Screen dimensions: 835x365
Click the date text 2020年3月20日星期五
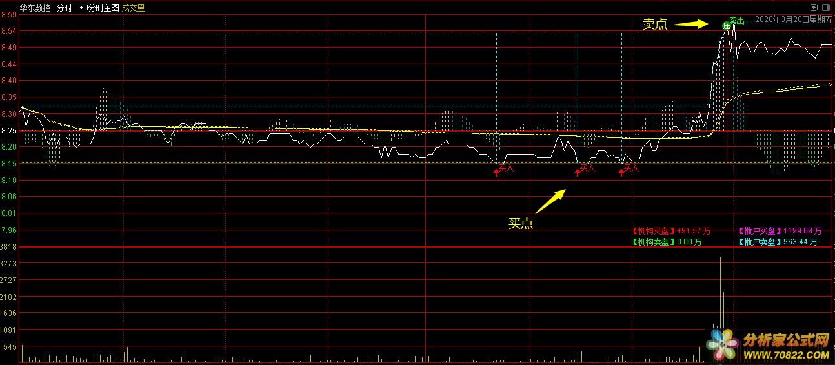793,21
